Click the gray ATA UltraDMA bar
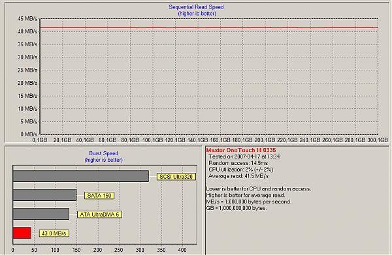 (x=41, y=214)
